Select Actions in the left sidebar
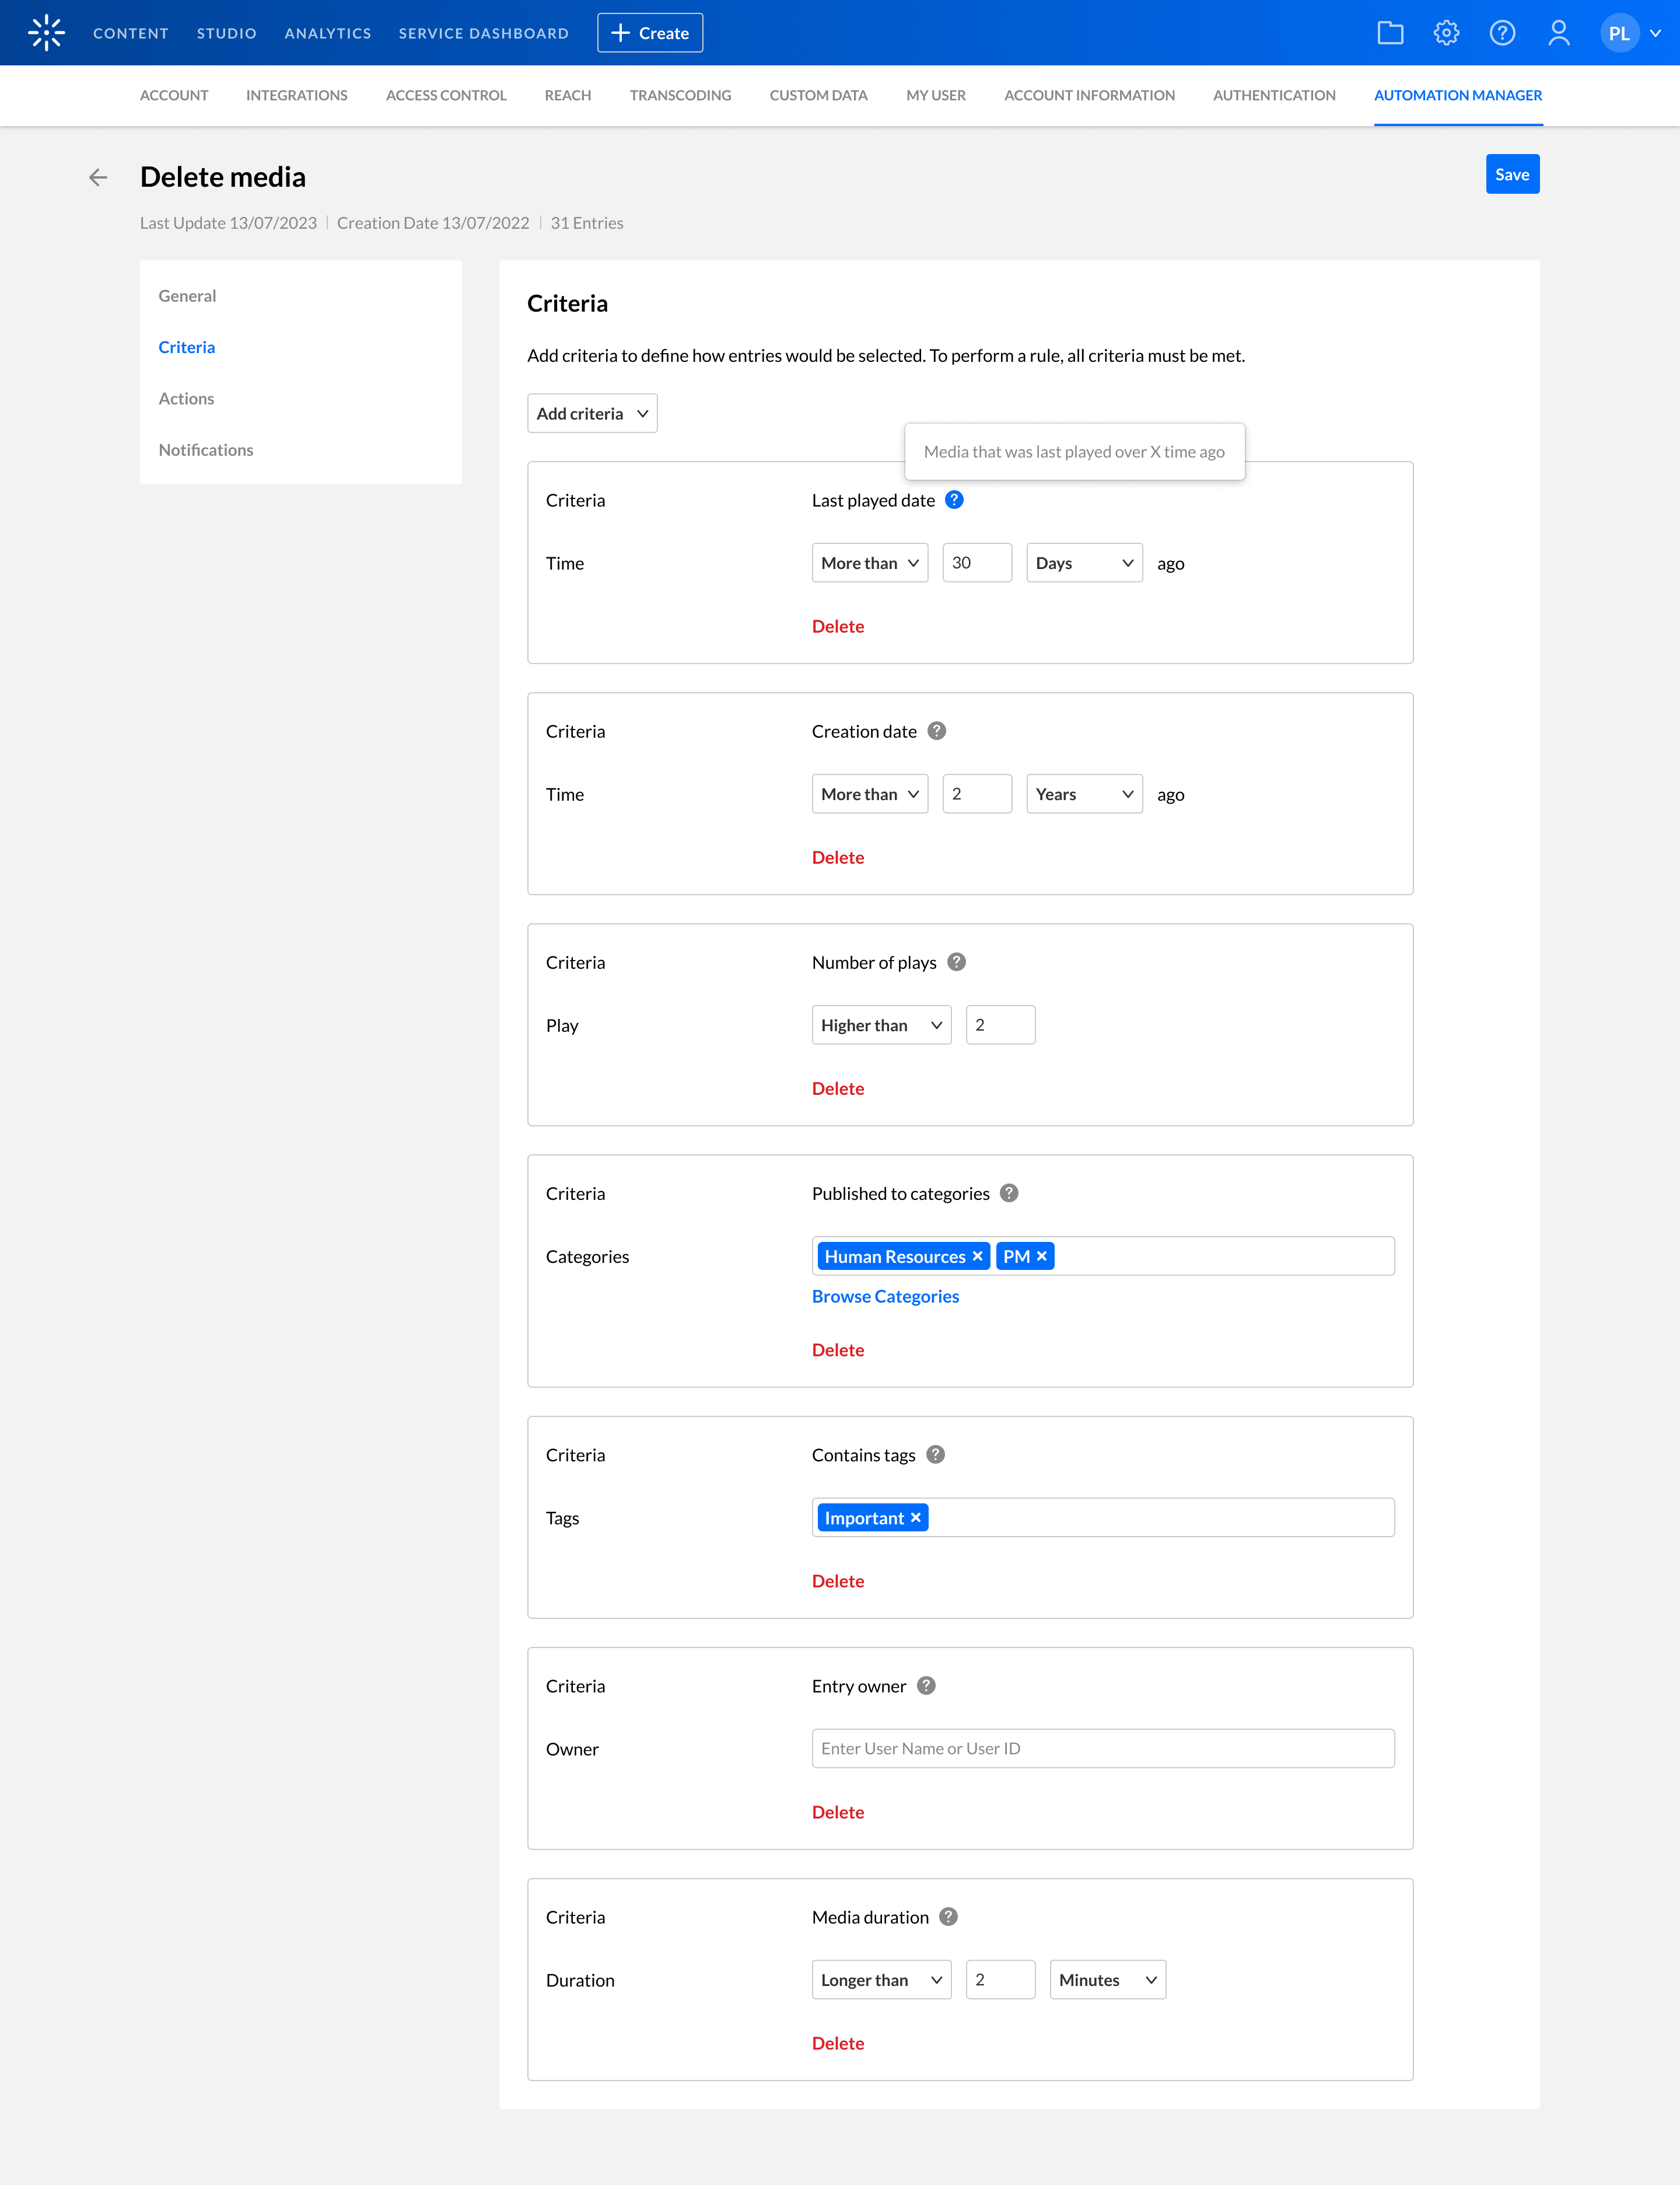This screenshot has height=2185, width=1680. [x=186, y=398]
